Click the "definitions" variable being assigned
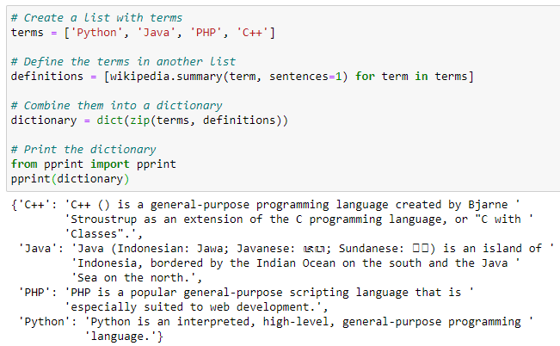The image size is (560, 346). (47, 77)
